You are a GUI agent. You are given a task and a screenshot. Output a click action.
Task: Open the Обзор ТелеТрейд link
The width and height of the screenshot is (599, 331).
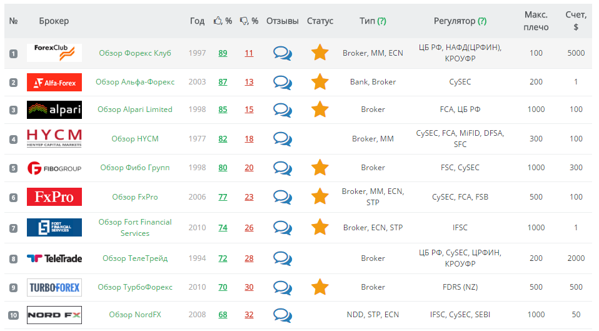pos(135,258)
